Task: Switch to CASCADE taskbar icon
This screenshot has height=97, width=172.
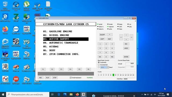Action: pyautogui.click(x=83, y=95)
